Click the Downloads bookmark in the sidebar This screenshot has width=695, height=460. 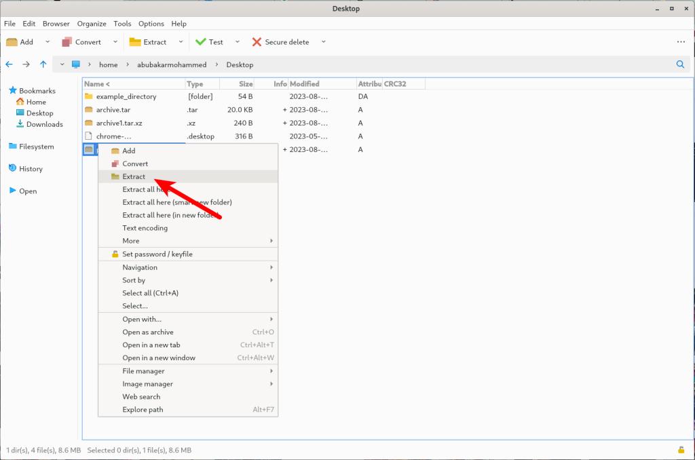43,124
